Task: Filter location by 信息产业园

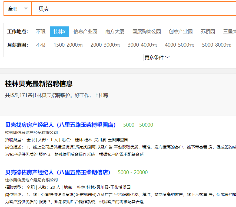Action: coord(85,32)
